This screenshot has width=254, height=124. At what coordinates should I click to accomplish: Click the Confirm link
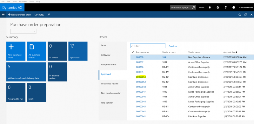[173, 46]
